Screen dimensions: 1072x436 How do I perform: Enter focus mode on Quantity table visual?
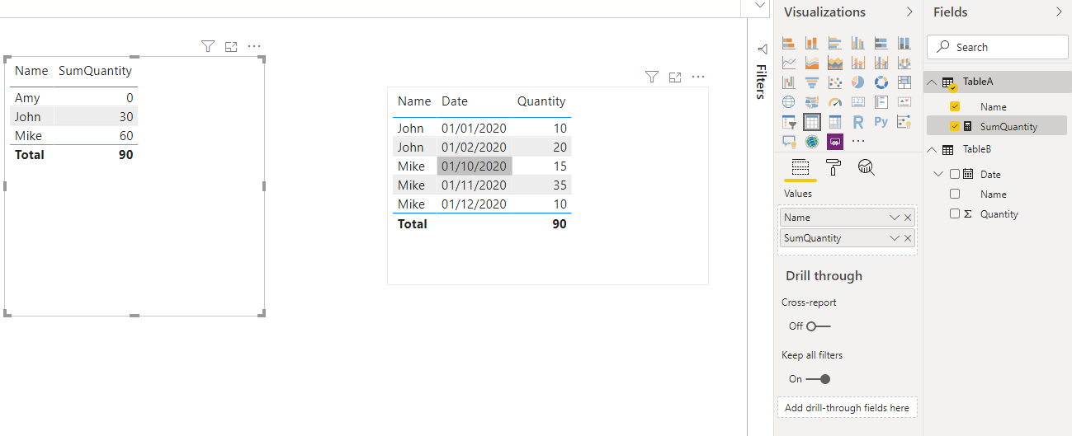coord(675,77)
